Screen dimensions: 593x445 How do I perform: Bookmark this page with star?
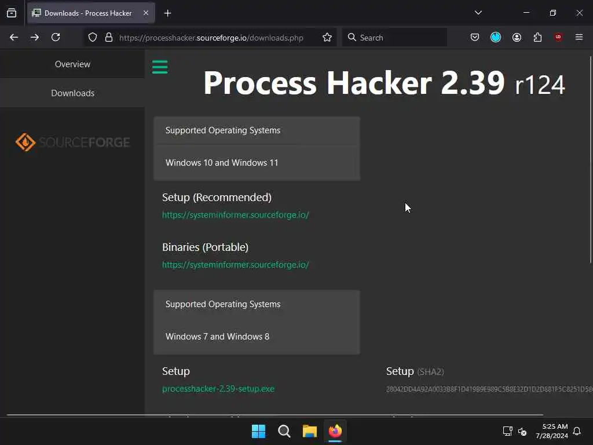pos(327,38)
